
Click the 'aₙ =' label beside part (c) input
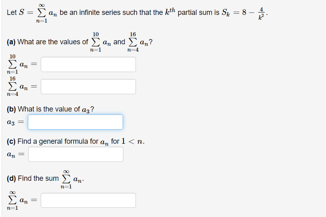point(16,154)
